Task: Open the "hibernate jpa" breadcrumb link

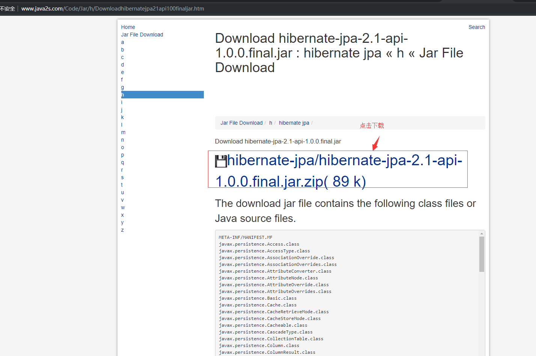Action: pyautogui.click(x=294, y=123)
